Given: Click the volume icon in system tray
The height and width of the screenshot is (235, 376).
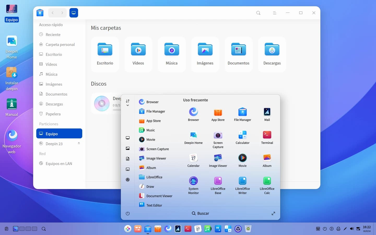Looking at the screenshot, I should [x=352, y=229].
